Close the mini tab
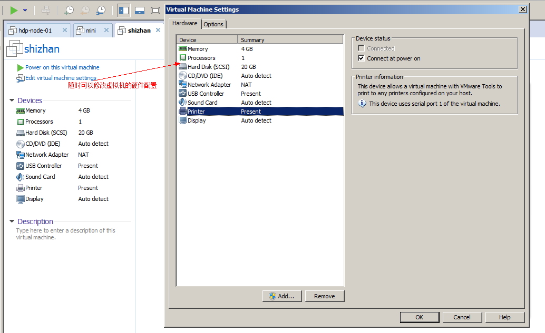 coord(106,30)
